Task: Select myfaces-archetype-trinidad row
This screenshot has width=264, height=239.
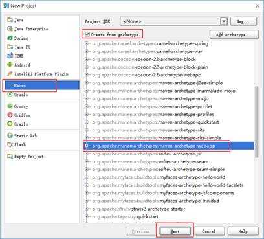Action: (x=156, y=201)
